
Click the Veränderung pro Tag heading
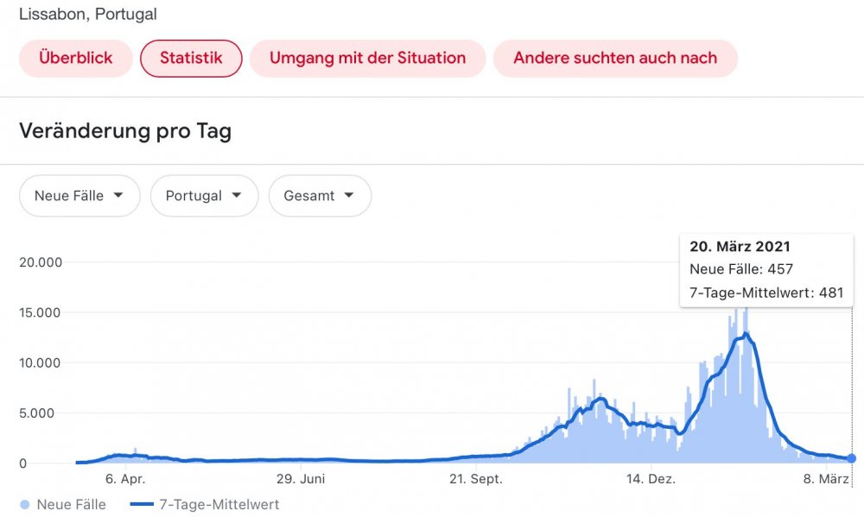[x=125, y=131]
